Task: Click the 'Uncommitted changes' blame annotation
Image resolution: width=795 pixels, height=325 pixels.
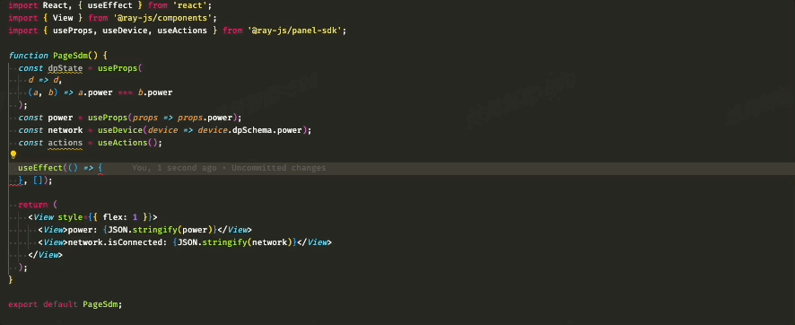Action: (x=279, y=168)
